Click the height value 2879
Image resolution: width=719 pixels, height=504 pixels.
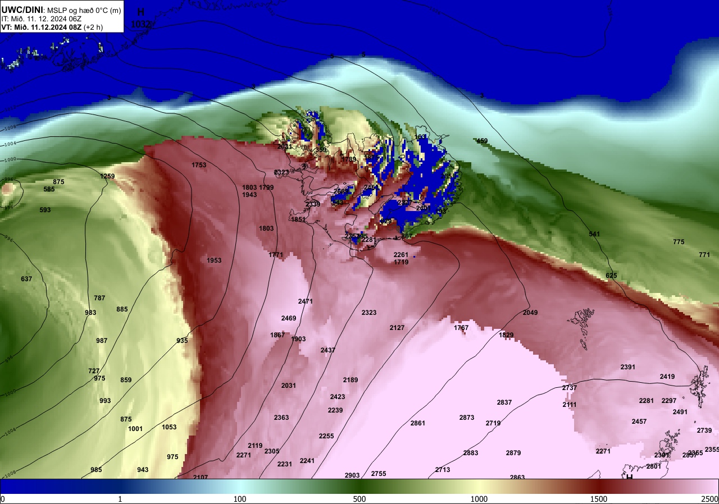point(513,453)
